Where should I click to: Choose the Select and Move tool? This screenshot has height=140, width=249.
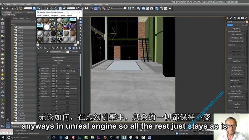51,8
